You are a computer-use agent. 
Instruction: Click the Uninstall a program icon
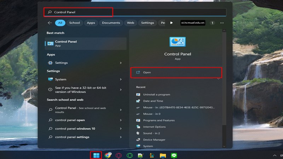pos(138,94)
